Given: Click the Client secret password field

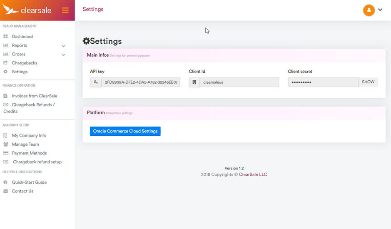Looking at the screenshot, I should click(x=323, y=82).
